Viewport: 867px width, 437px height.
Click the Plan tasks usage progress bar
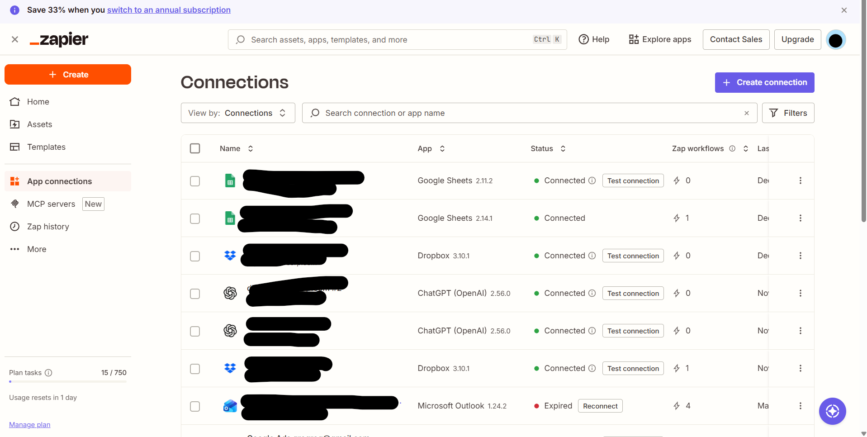[x=68, y=382]
